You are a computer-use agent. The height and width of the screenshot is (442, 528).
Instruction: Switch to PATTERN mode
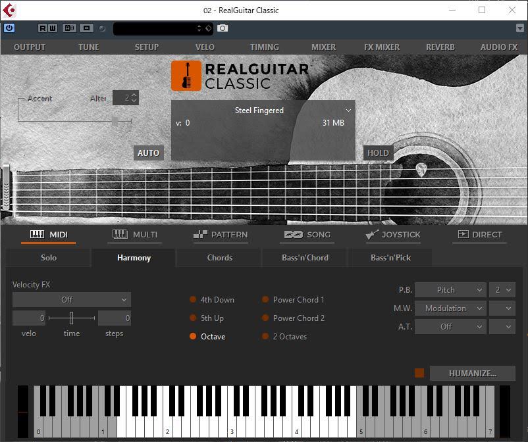coord(221,235)
